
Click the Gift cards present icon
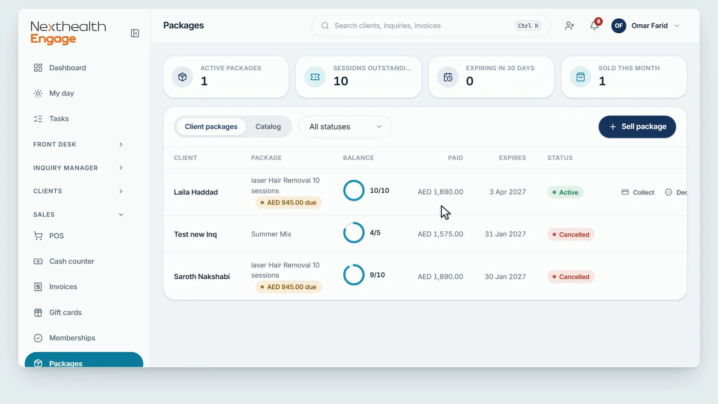click(x=38, y=312)
